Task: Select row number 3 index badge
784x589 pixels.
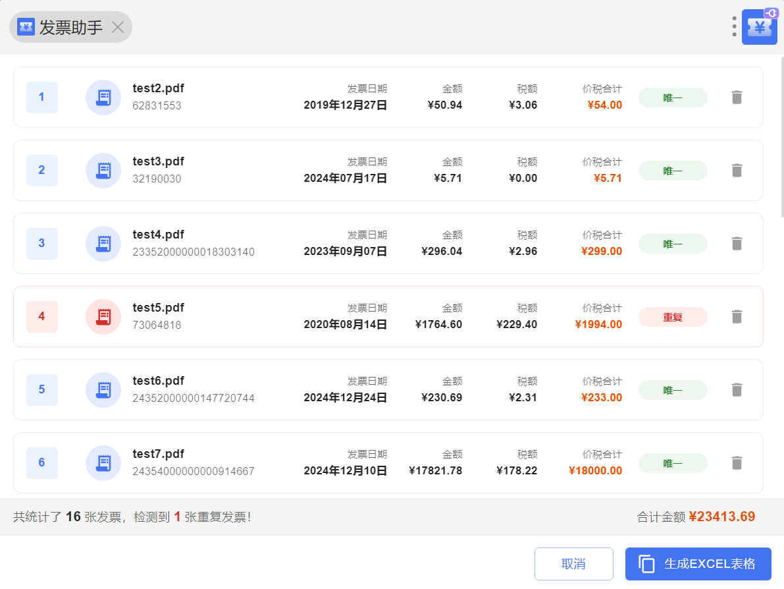Action: pos(41,244)
